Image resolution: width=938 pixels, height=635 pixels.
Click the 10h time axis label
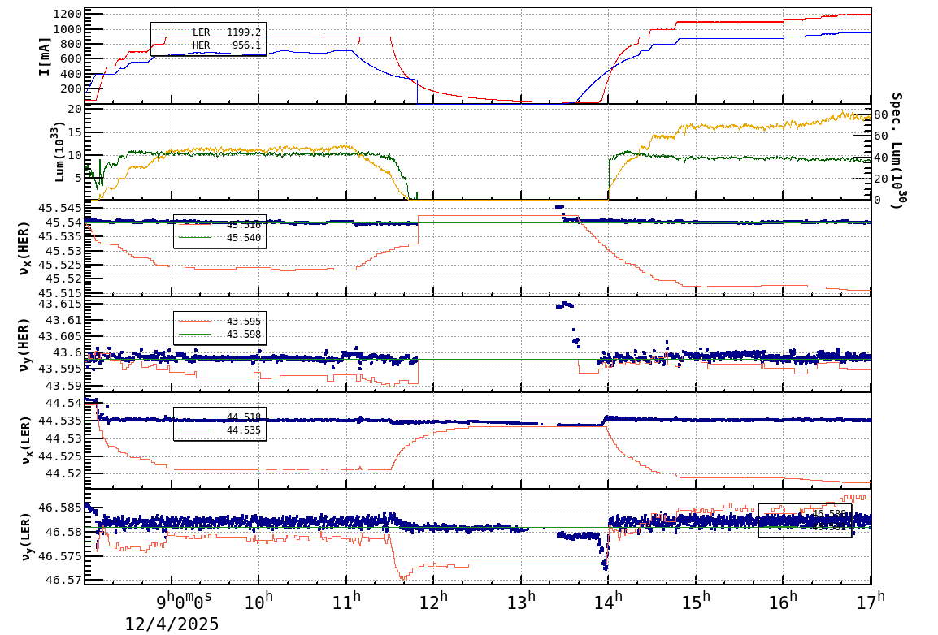[259, 600]
